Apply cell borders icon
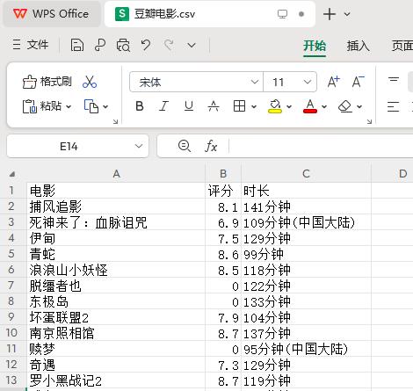 [x=239, y=106]
